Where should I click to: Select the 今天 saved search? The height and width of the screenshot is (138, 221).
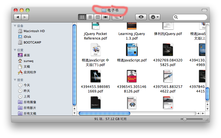tap(24, 85)
